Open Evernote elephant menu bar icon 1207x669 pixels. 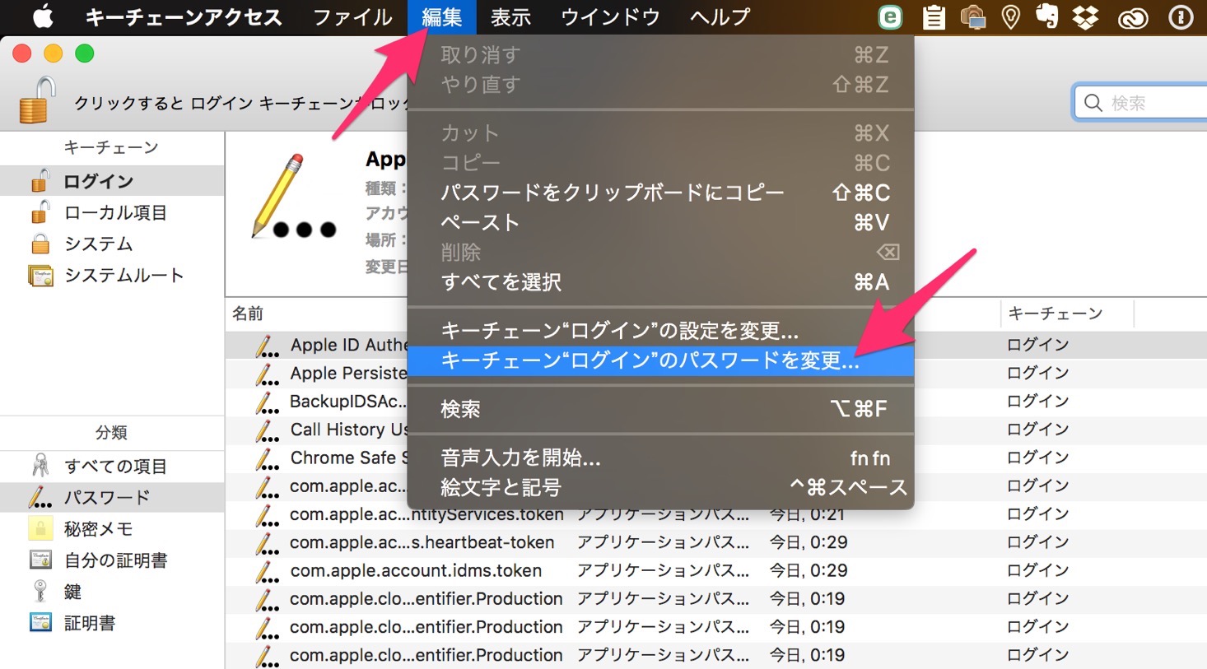1046,16
